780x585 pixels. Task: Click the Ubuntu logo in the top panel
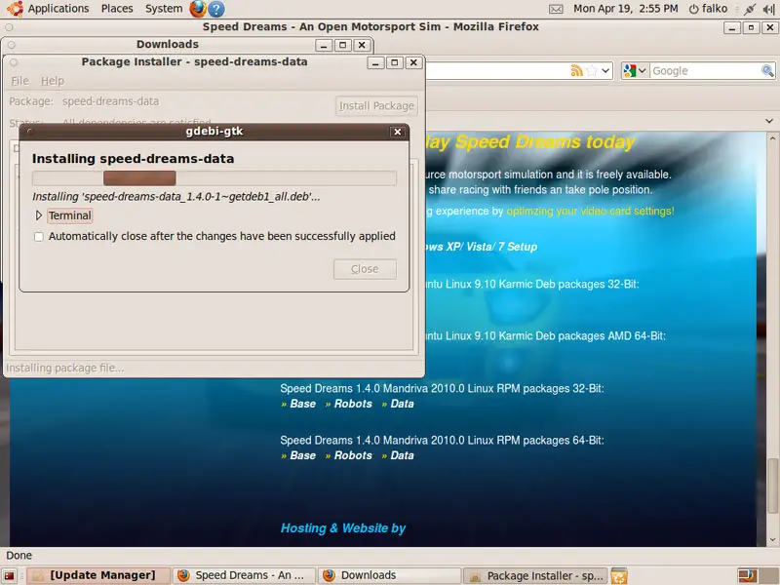[15, 9]
